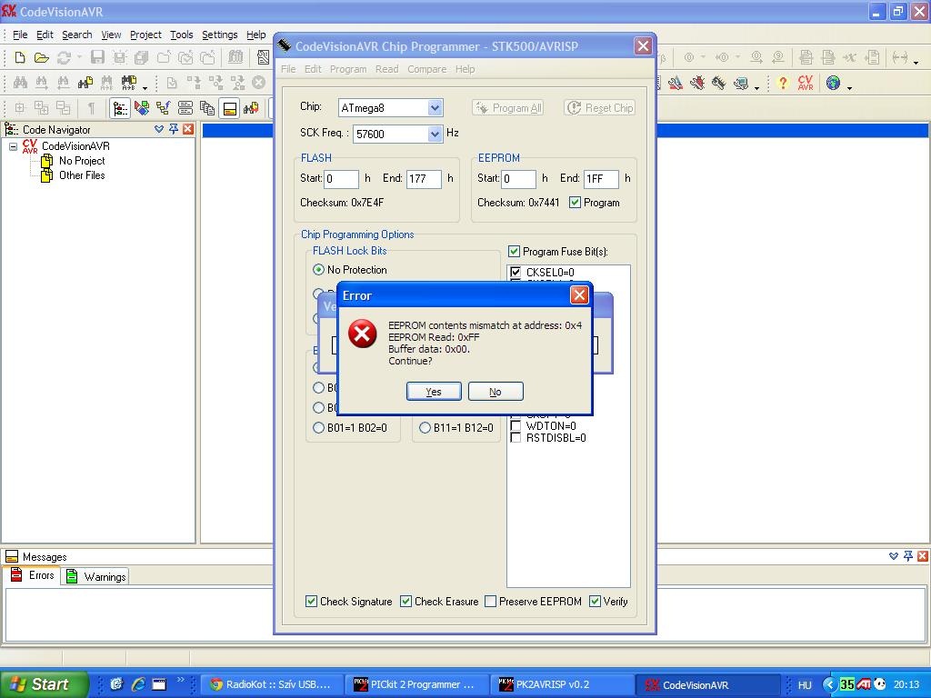Open the Chip ATmega8 dropdown
The height and width of the screenshot is (698, 931).
[435, 108]
